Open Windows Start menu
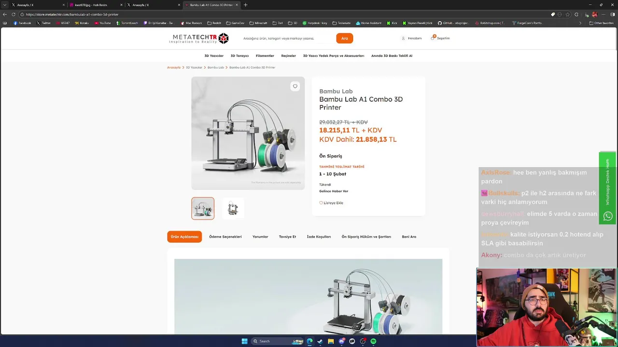 (244, 341)
